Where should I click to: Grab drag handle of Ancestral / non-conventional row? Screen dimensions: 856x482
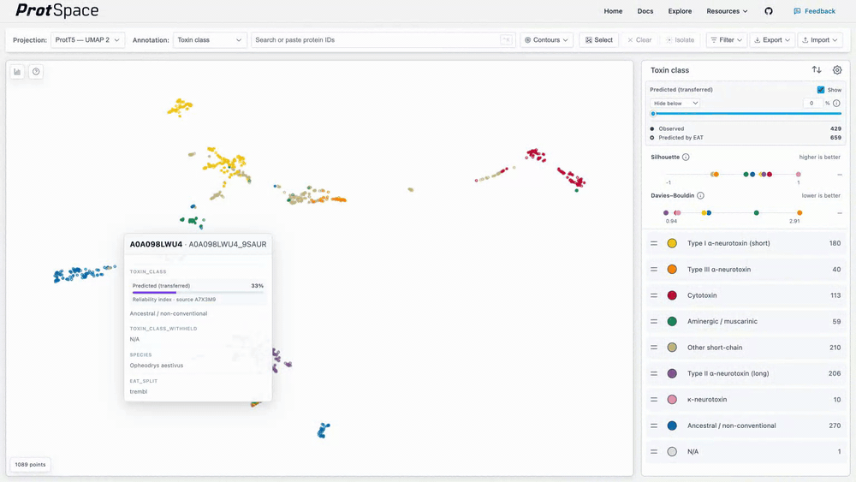point(654,425)
